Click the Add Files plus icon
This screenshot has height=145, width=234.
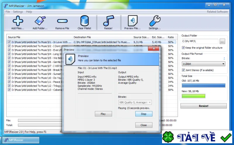tap(18, 21)
